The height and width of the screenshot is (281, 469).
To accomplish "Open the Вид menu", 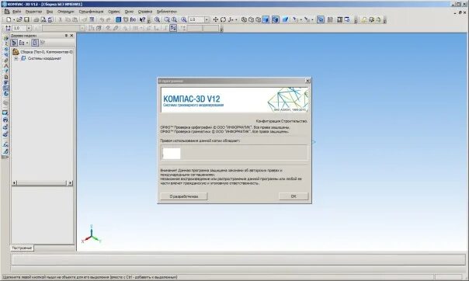I will (x=50, y=12).
